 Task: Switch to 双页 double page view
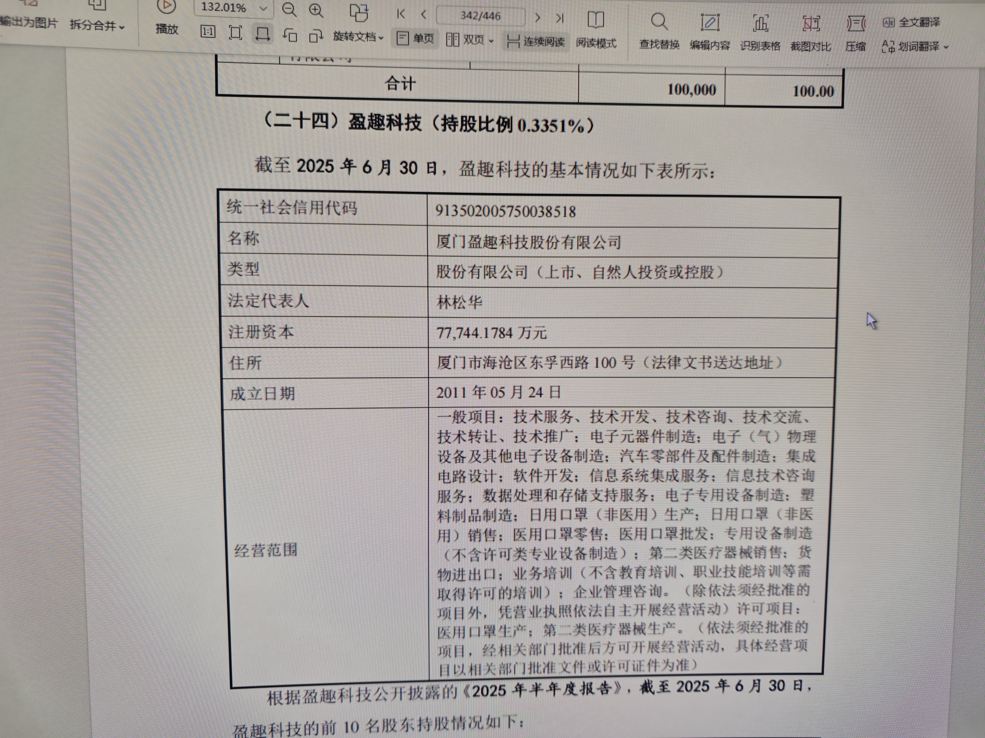[x=466, y=40]
